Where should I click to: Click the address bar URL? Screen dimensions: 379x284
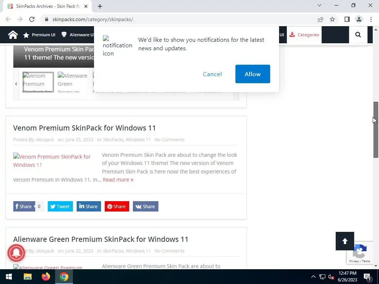93,19
